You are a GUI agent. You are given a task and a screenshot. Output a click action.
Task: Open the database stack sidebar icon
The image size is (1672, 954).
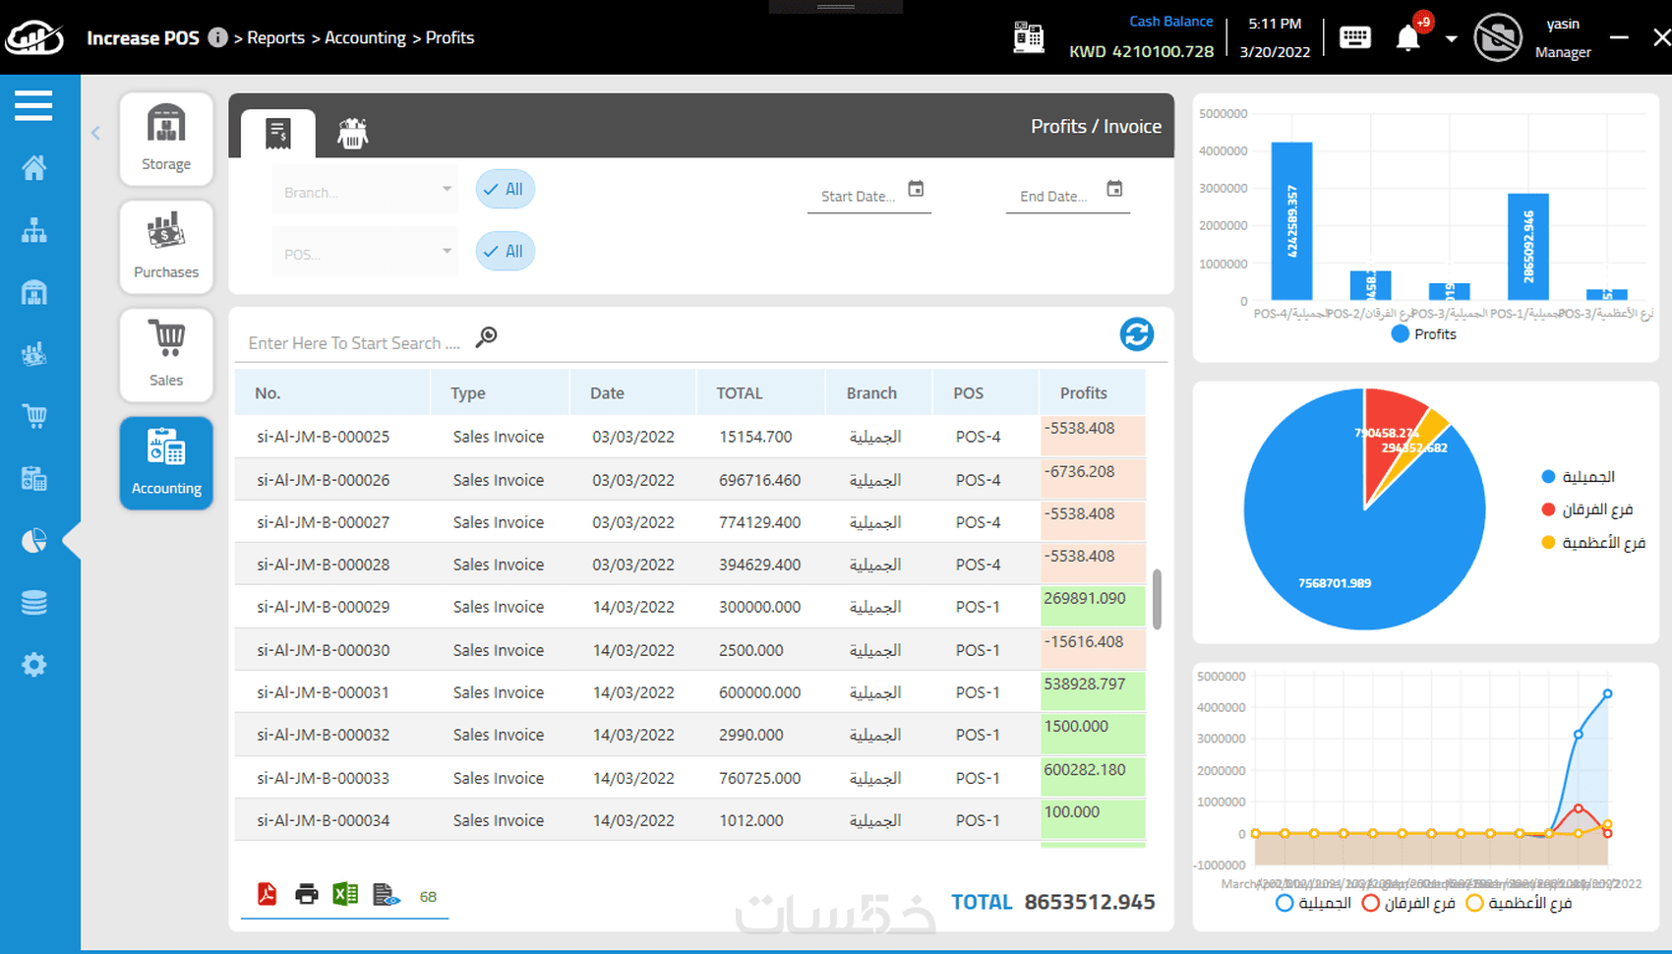pos(34,602)
